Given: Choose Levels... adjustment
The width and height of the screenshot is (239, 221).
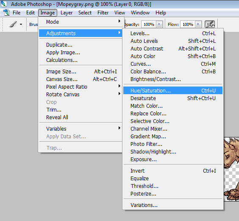Looking at the screenshot, I should tap(173, 33).
